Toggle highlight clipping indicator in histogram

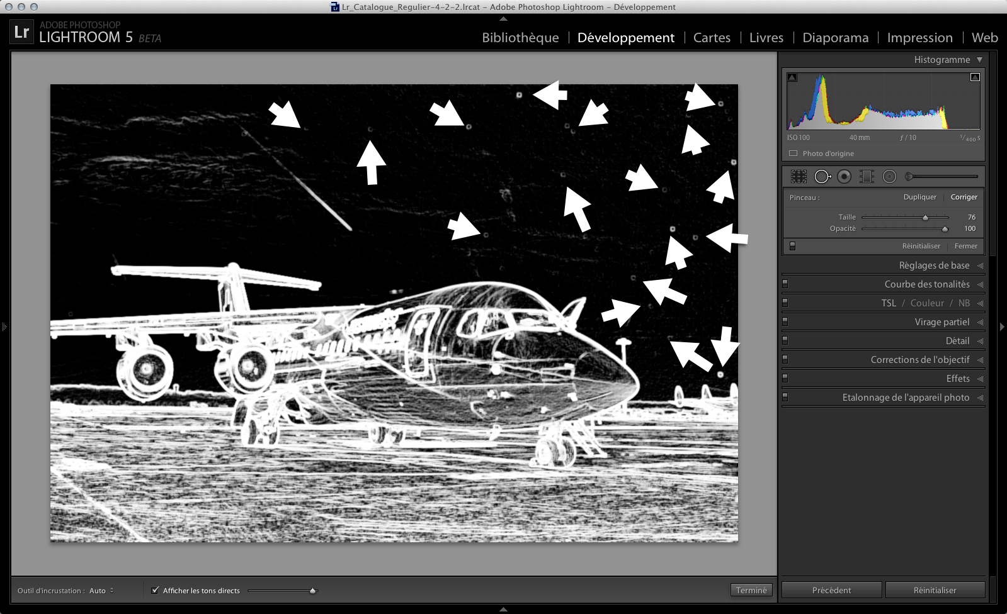coord(975,77)
